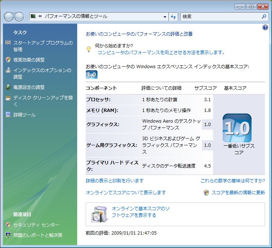Click the magnifying glass search icon
272x248 pixels.
[x=264, y=17]
